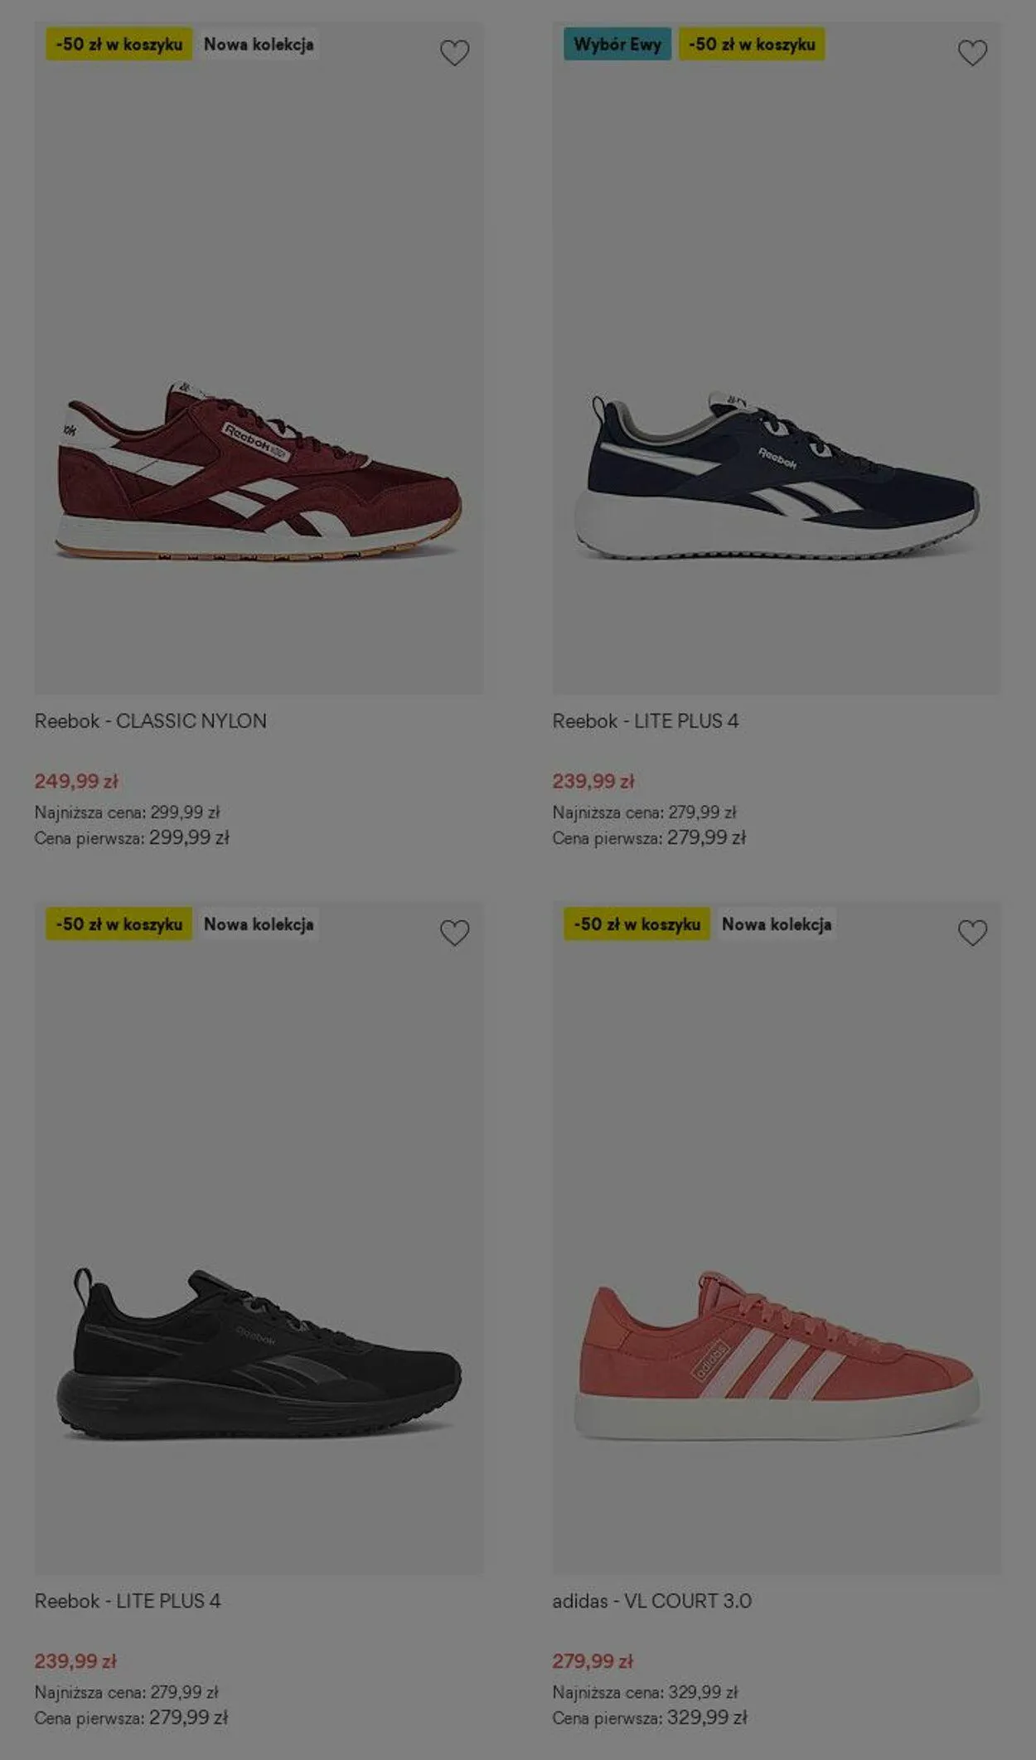1036x1760 pixels.
Task: Toggle wishlist heart on navy Reebok Lite Plus 4
Action: click(972, 53)
